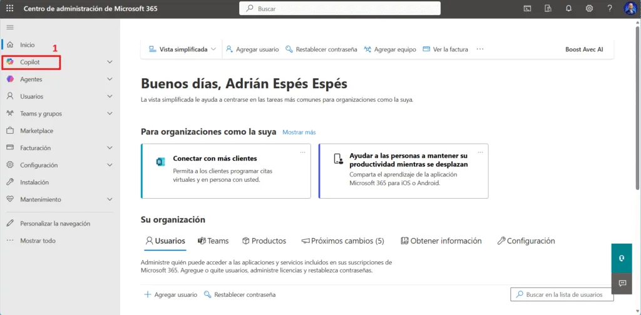Focus the top Buscar search box
The image size is (641, 315).
[340, 9]
